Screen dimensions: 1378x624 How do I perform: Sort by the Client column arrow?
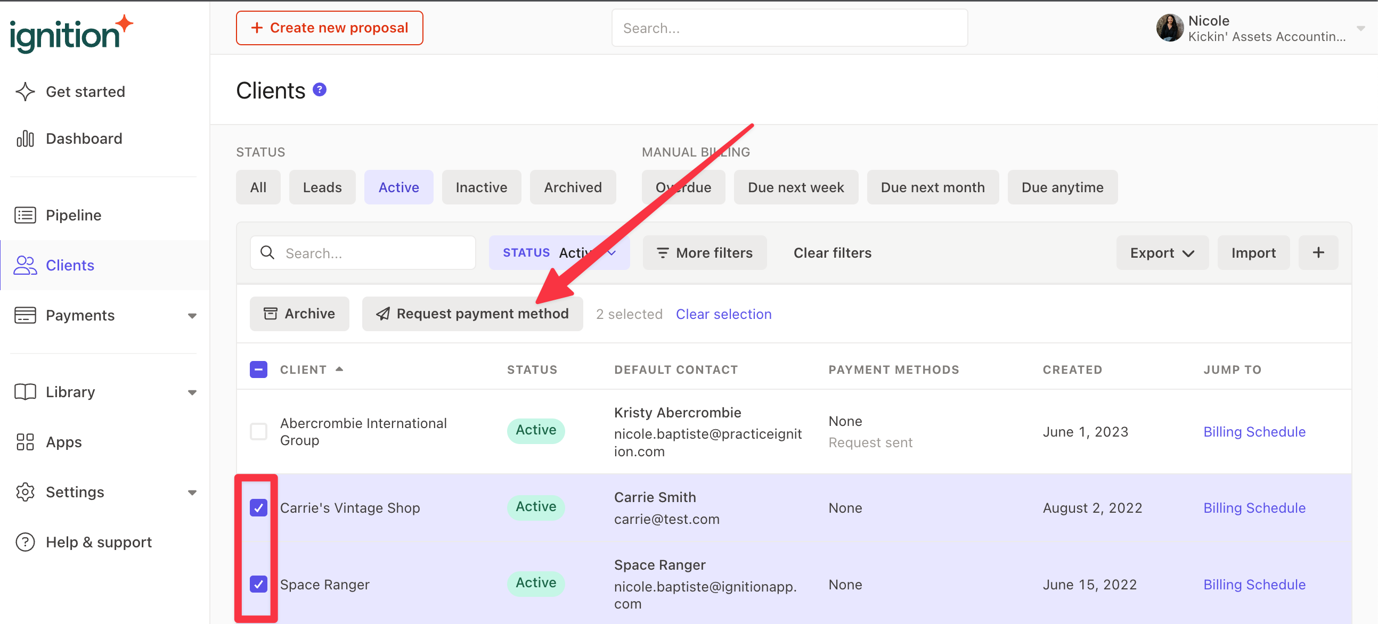tap(339, 369)
